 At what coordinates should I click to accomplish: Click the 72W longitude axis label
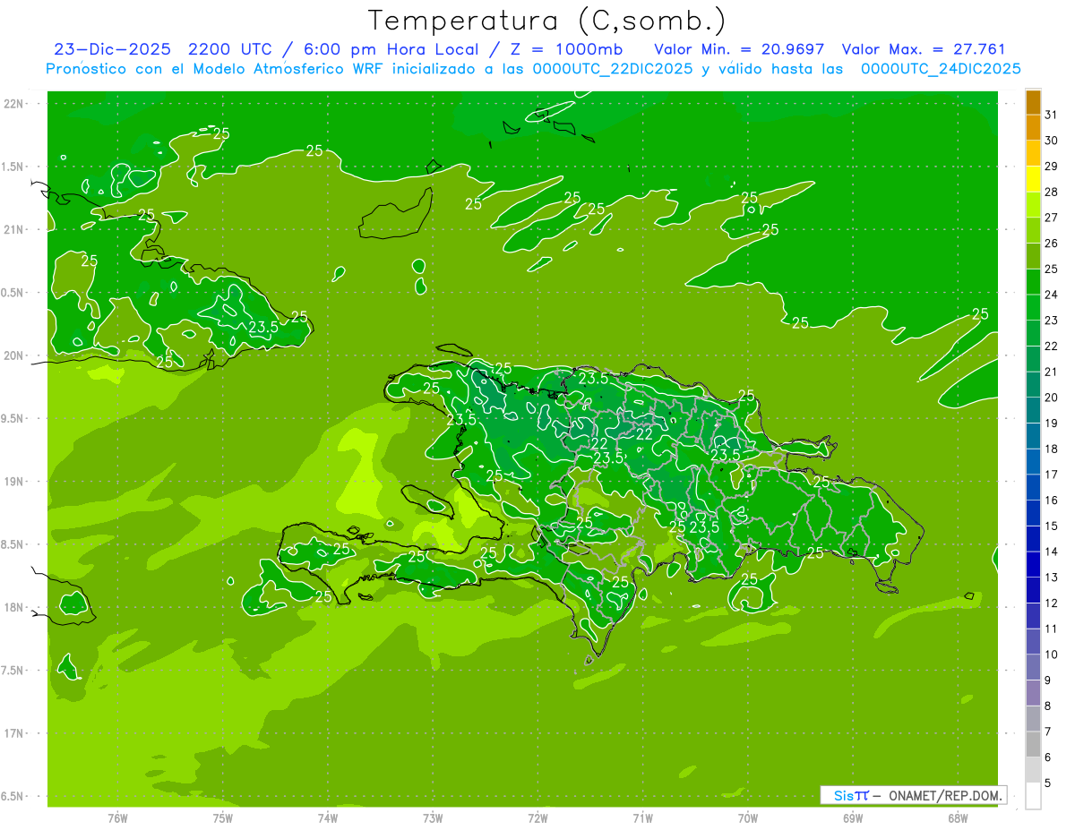pyautogui.click(x=537, y=817)
